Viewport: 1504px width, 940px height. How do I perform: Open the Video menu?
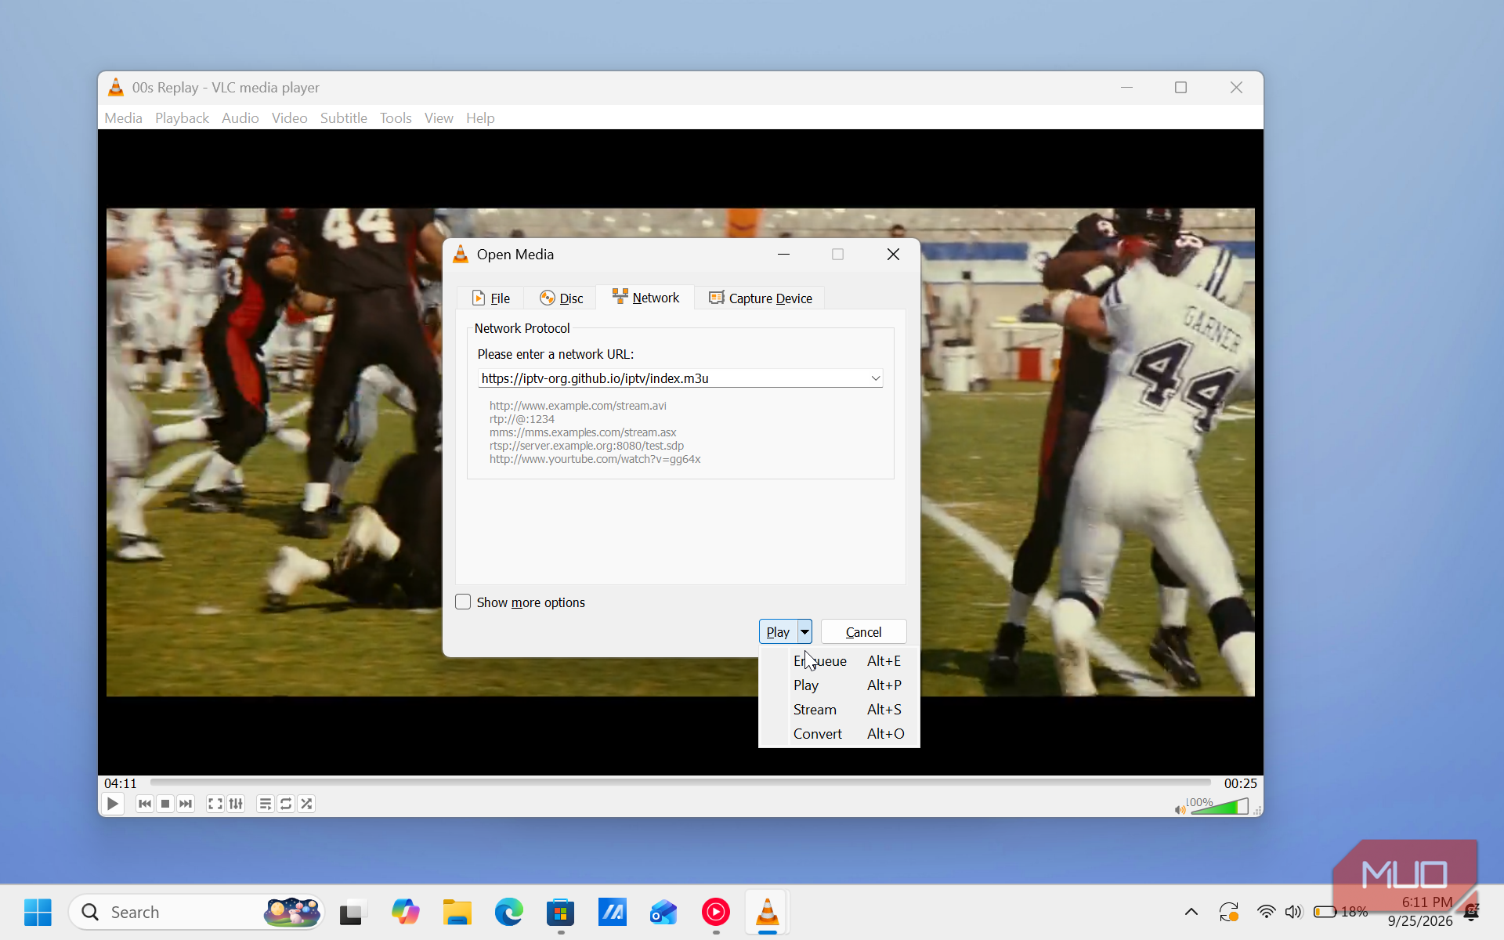pos(289,118)
